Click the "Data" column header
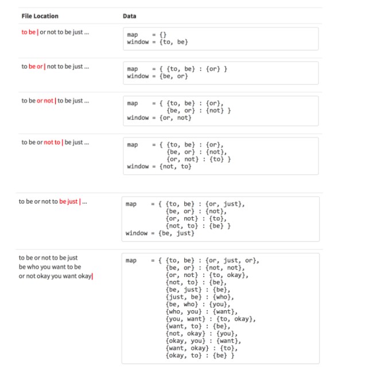Viewport: 385px width, 379px height. [x=130, y=16]
